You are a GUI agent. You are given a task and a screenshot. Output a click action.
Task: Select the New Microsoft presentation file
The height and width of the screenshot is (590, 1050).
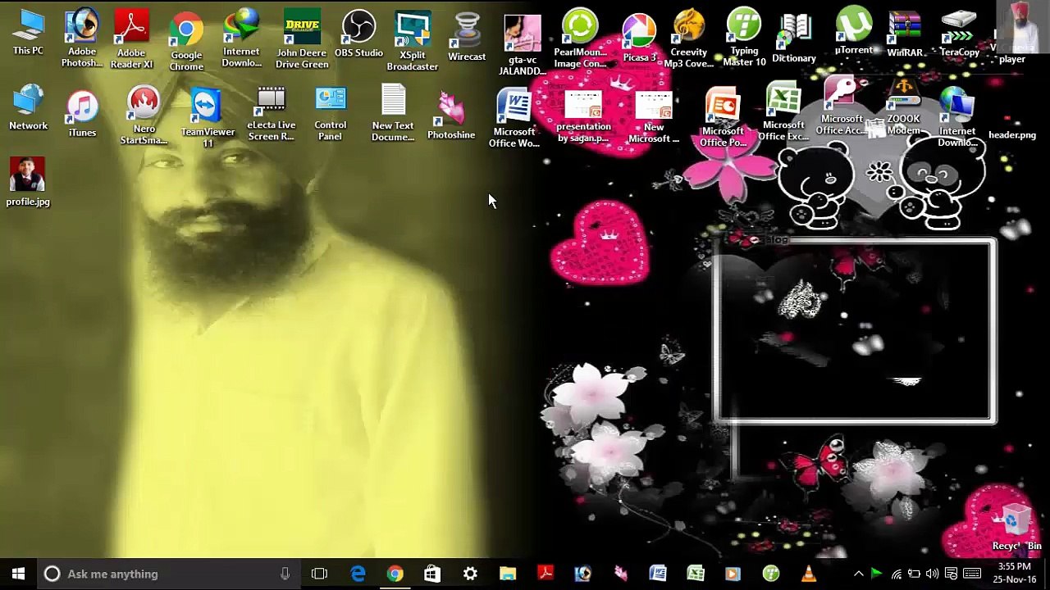click(x=654, y=117)
